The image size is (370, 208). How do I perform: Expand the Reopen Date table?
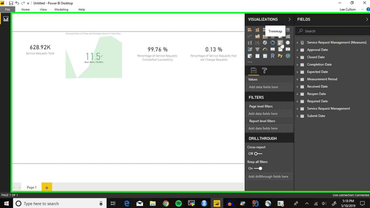click(x=297, y=94)
